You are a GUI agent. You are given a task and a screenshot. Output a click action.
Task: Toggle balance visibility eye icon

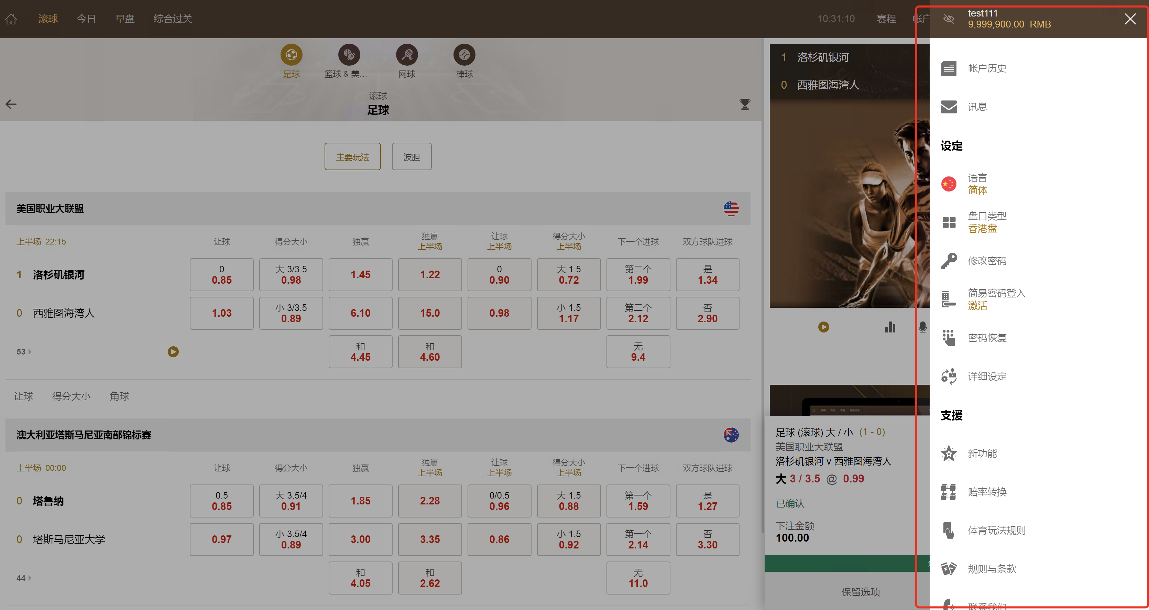[x=949, y=19]
